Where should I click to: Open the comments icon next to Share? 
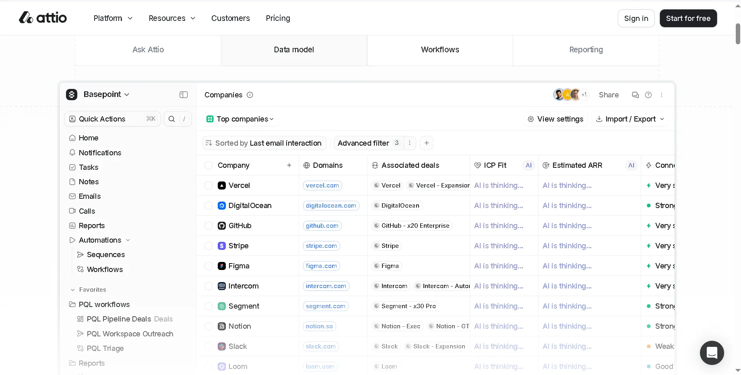click(635, 95)
